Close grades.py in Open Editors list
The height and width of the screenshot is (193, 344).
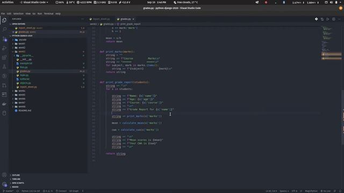pos(13,32)
